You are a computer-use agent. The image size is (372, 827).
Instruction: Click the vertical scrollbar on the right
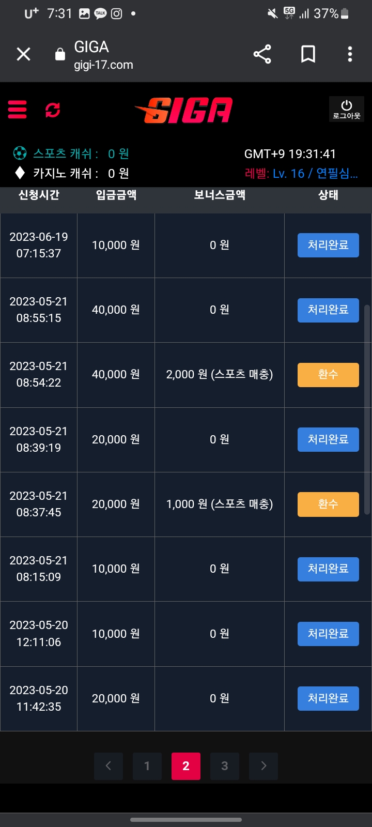tap(367, 408)
